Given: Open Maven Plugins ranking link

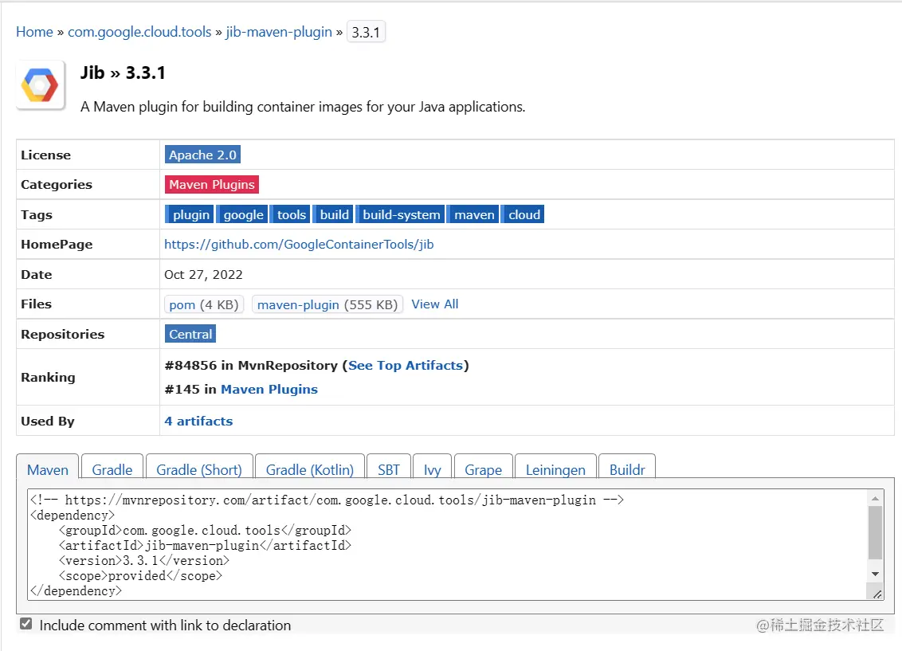Looking at the screenshot, I should point(269,390).
